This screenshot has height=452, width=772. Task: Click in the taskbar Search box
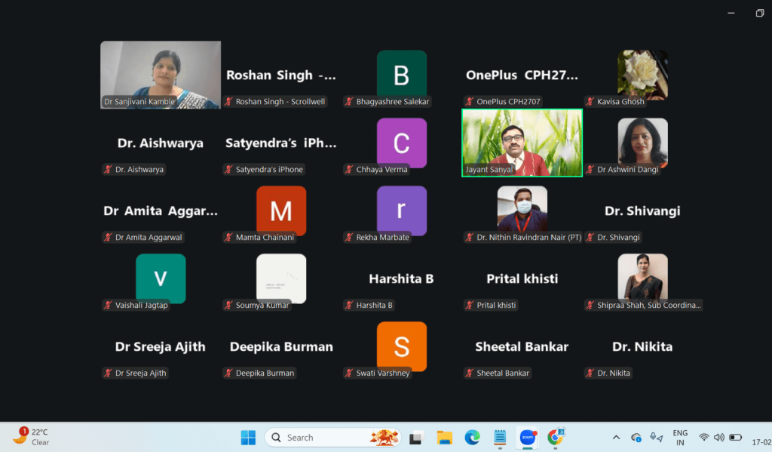317,438
